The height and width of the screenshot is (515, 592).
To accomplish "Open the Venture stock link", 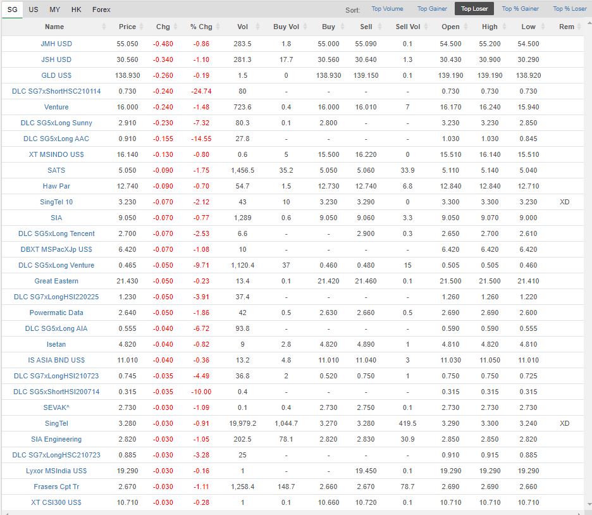I will [x=56, y=107].
